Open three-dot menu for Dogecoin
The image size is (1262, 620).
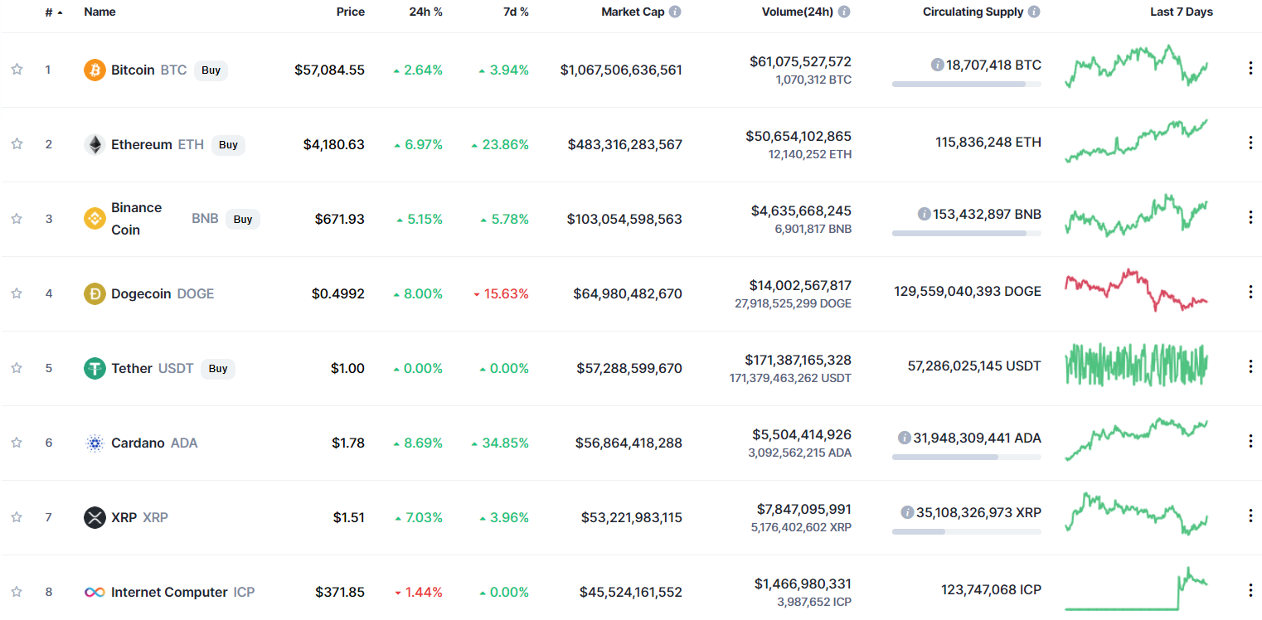click(1250, 292)
